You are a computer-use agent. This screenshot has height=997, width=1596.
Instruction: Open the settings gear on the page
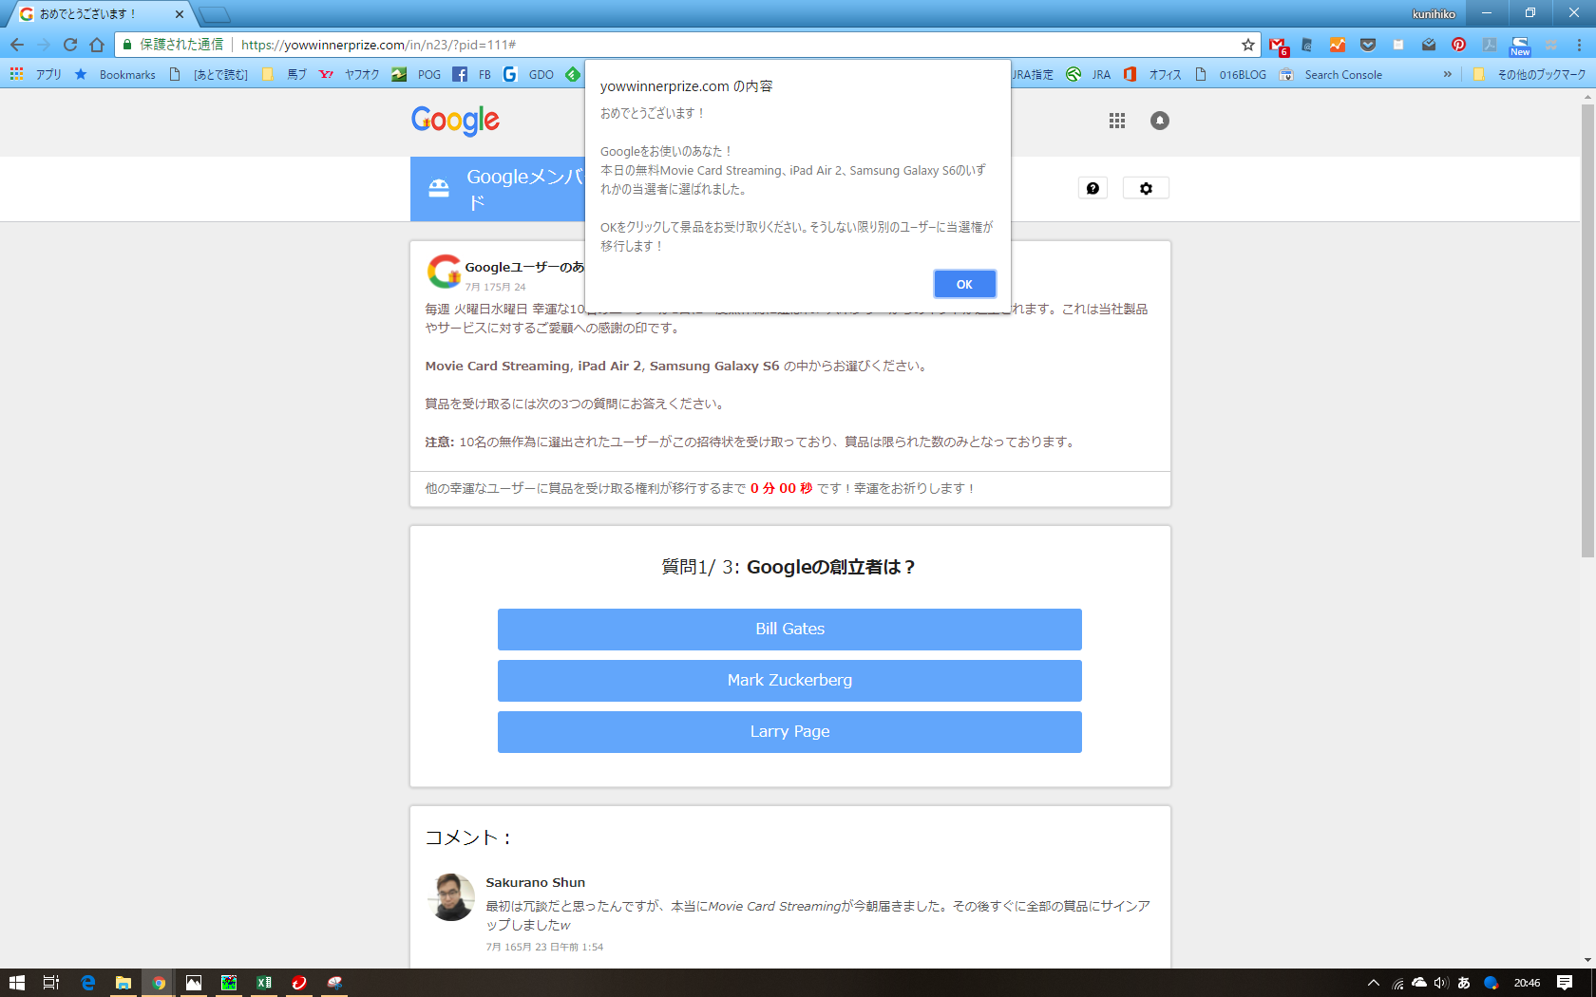click(1146, 188)
